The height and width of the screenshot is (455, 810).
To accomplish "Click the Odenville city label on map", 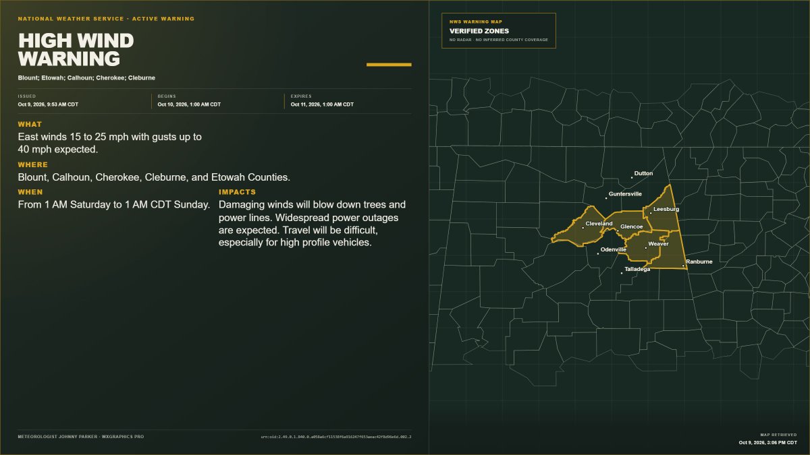I will pos(614,249).
